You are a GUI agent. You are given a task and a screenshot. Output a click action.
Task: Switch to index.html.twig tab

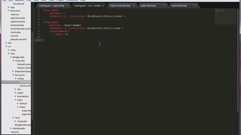pyautogui.click(x=179, y=6)
